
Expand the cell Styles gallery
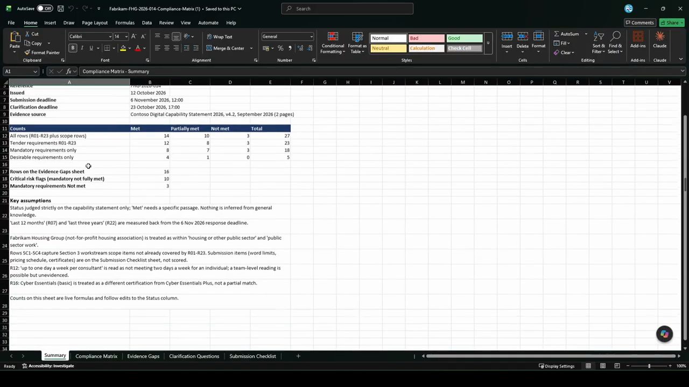[x=488, y=43]
